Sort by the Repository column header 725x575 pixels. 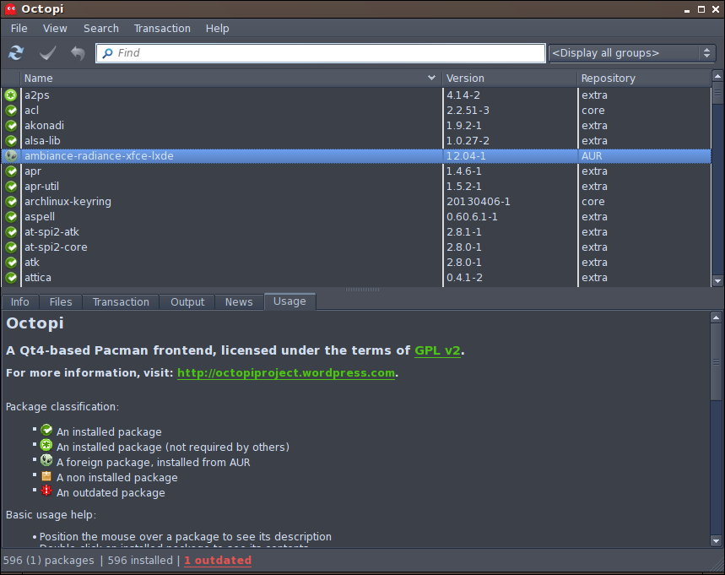pos(644,79)
